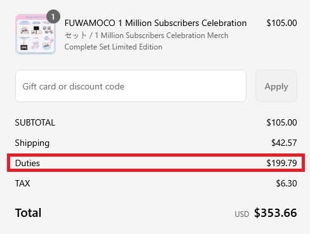This screenshot has width=310, height=234.
Task: Click the total amount $353.66
Action: [x=276, y=213]
